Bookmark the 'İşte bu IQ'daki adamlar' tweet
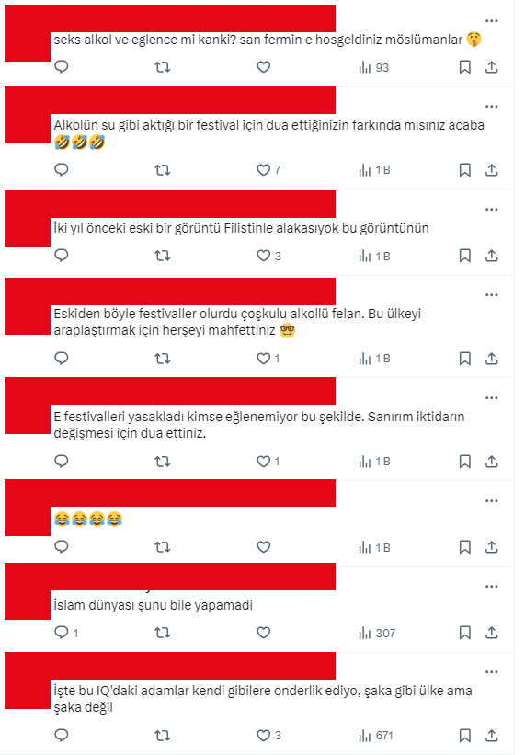This screenshot has height=755, width=525. pyautogui.click(x=465, y=736)
